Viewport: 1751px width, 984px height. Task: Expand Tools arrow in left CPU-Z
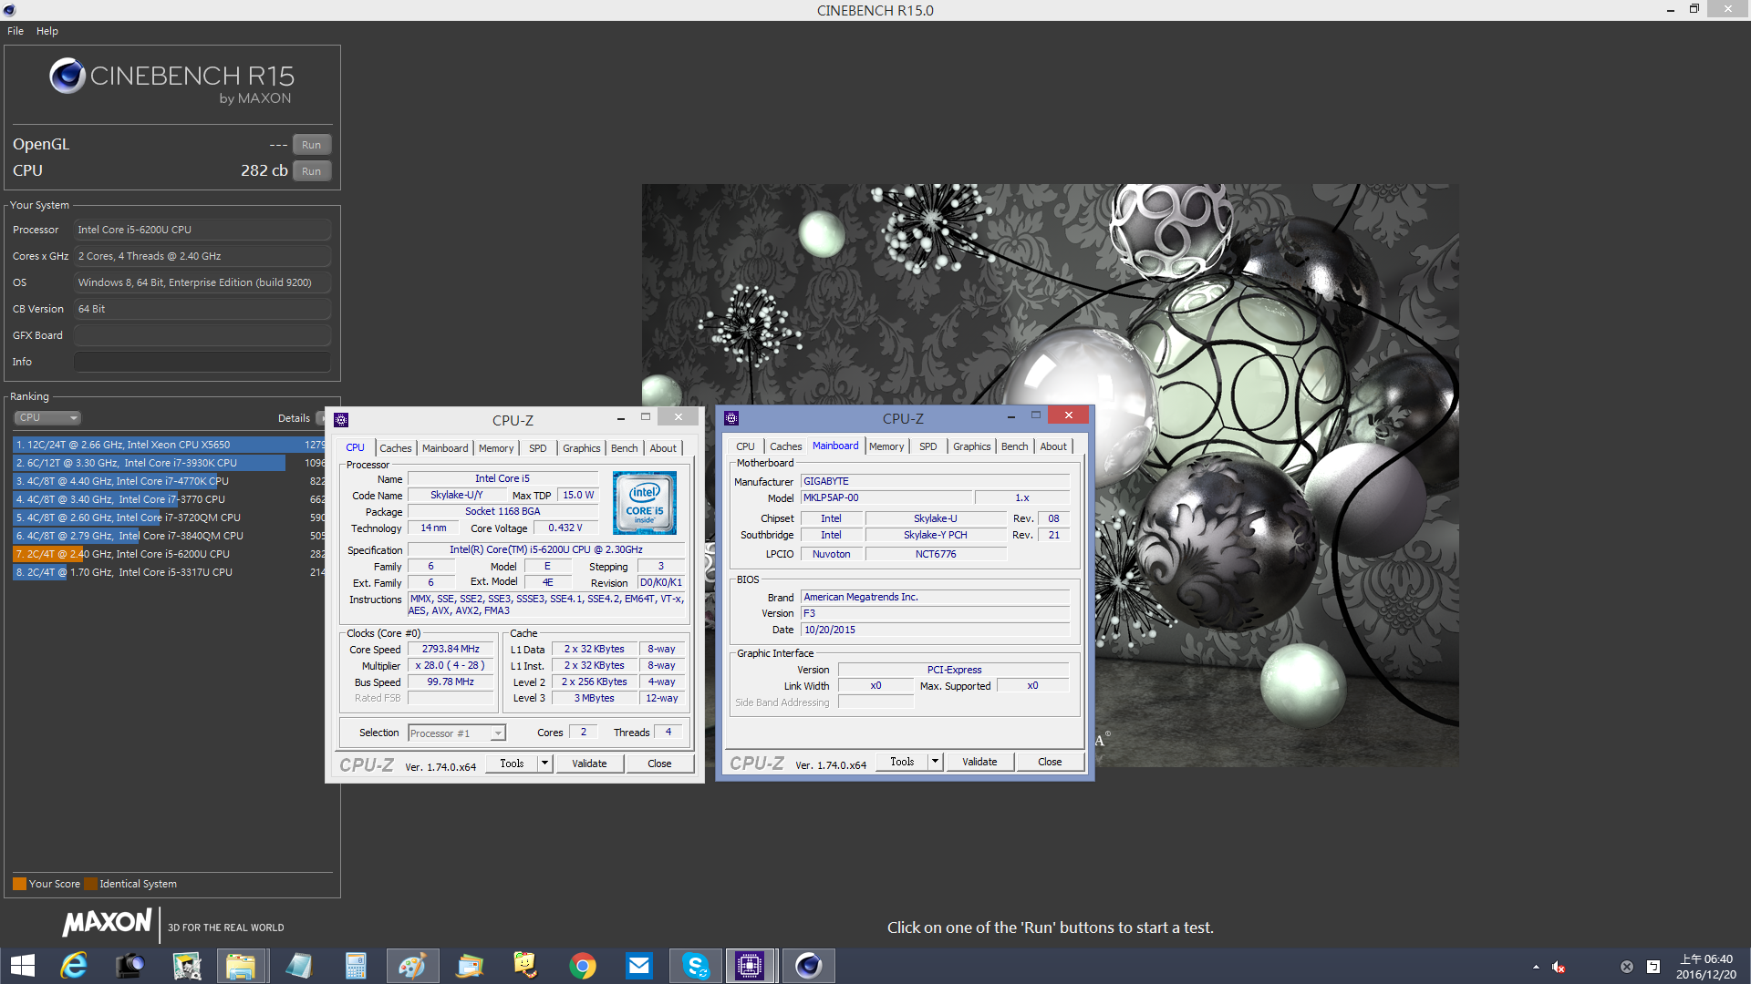(545, 764)
